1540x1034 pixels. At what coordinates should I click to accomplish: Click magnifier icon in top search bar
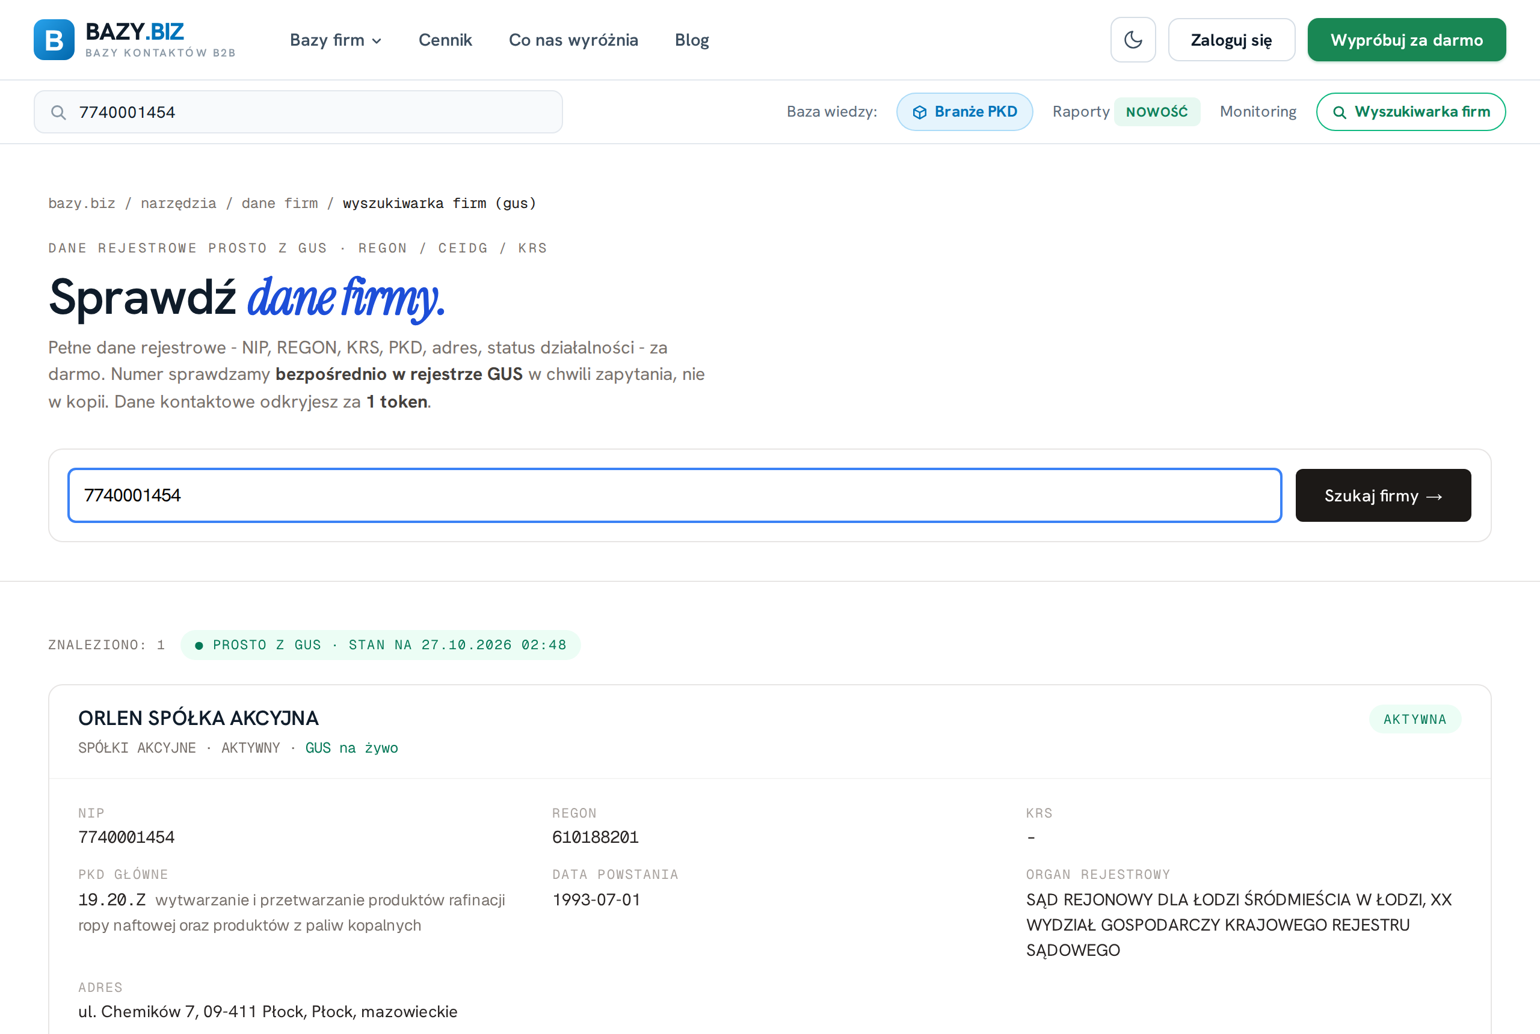[x=59, y=112]
